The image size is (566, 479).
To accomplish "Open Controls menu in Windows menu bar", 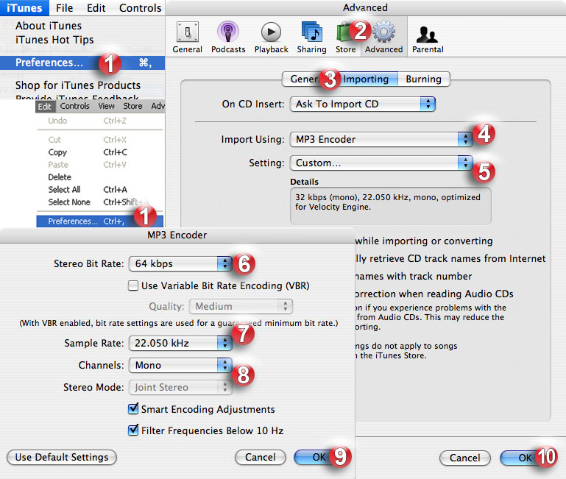I will (75, 106).
